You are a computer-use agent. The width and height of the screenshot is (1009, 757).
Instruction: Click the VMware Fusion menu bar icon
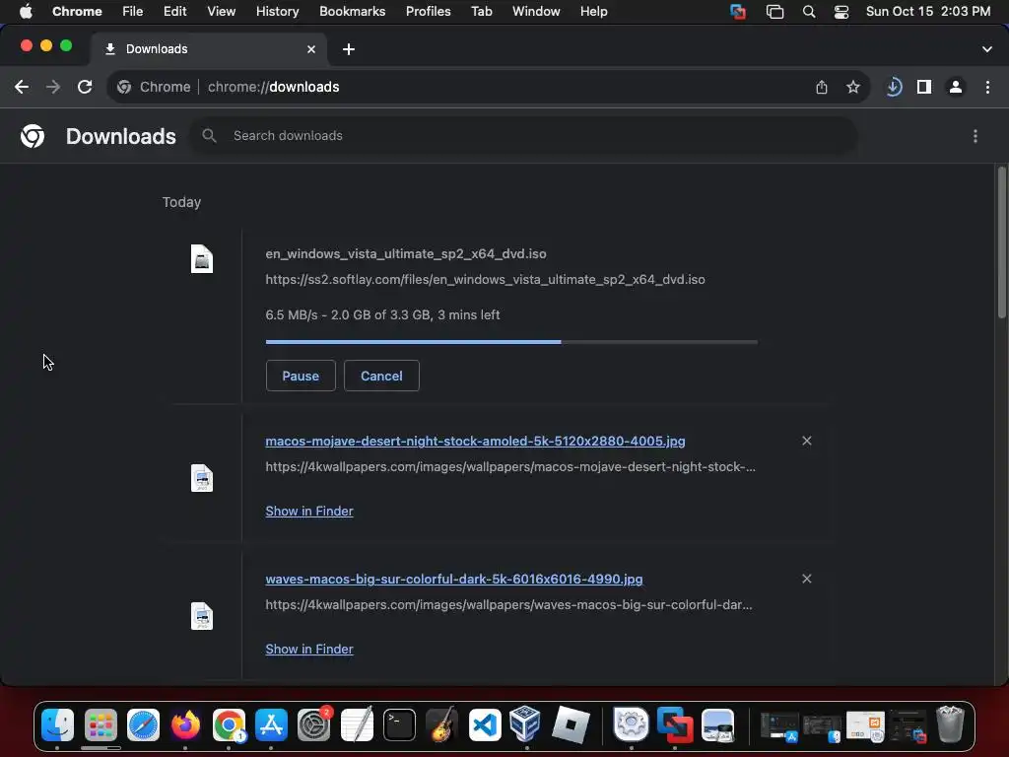738,12
